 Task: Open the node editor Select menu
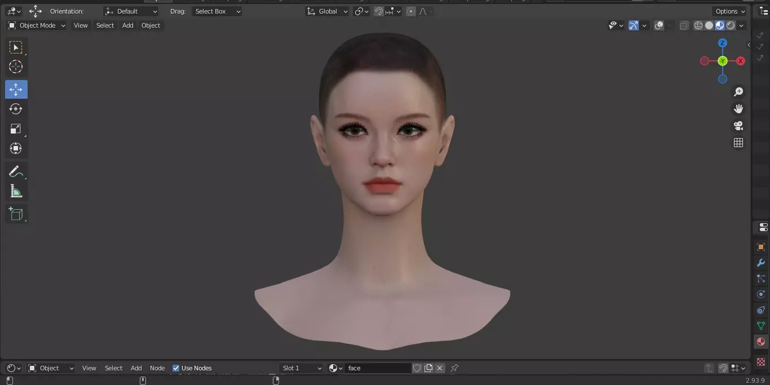click(113, 368)
